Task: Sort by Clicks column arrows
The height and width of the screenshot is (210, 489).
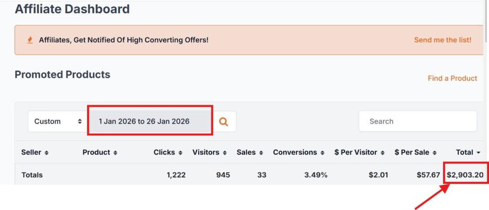Action: (x=180, y=153)
